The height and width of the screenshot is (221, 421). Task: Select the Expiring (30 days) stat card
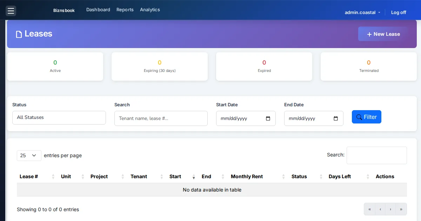tap(160, 67)
